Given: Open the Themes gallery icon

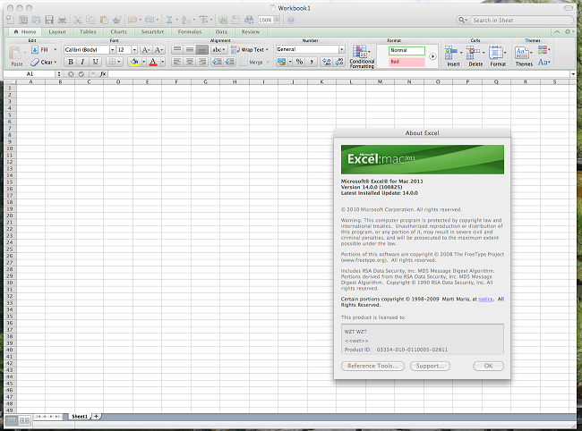Looking at the screenshot, I should [x=521, y=53].
